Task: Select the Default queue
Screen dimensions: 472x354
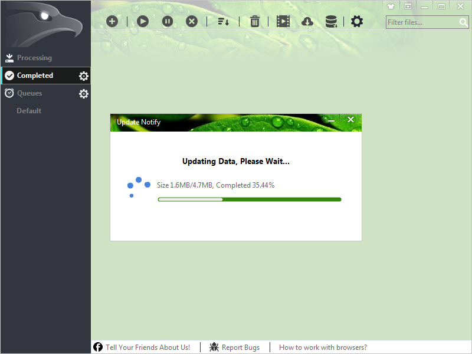Action: [x=29, y=111]
